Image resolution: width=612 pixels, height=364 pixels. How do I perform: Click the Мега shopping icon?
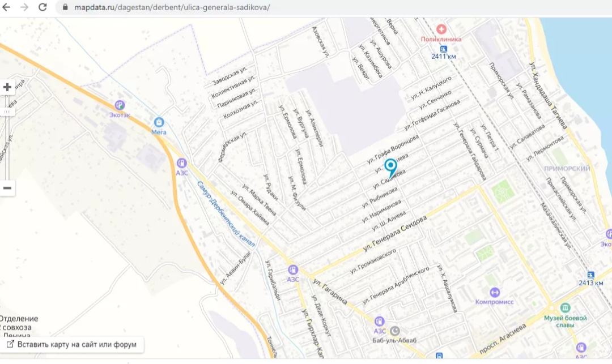[x=159, y=122]
